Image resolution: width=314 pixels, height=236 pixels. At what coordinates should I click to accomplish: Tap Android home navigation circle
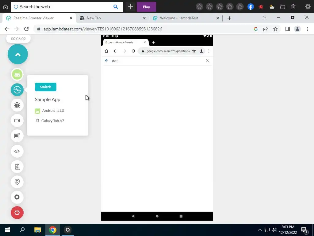[x=157, y=216]
